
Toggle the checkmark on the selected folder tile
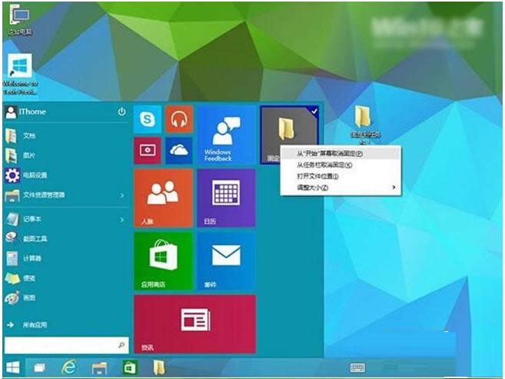point(314,111)
